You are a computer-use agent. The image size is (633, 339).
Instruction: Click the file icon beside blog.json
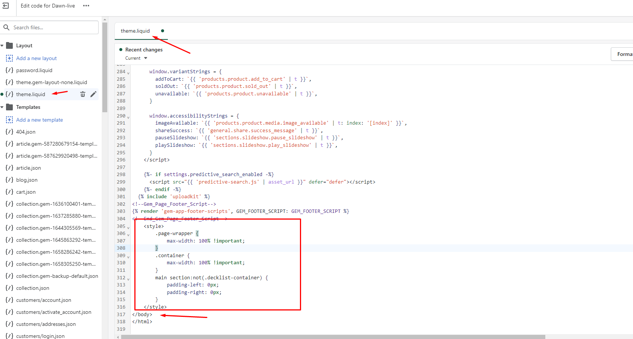click(9, 180)
